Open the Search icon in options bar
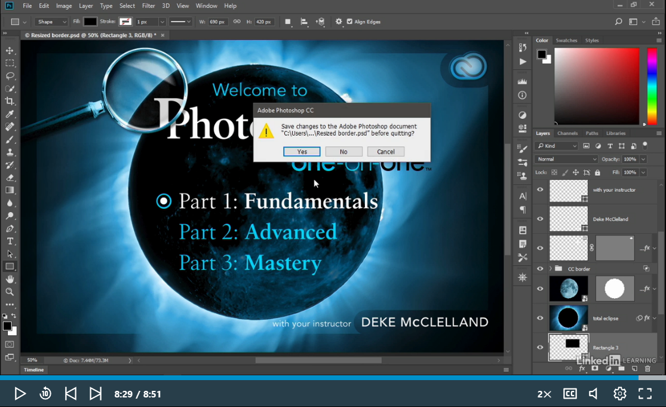 point(618,22)
